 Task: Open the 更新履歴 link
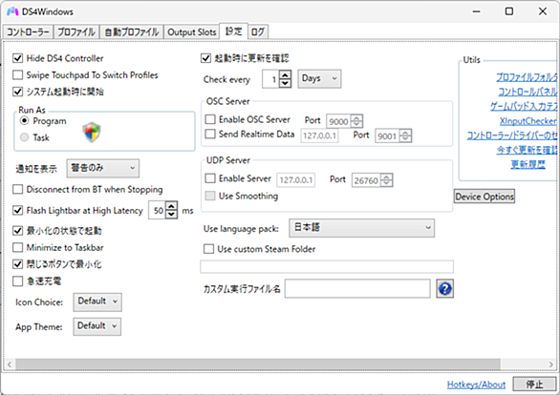(x=528, y=164)
